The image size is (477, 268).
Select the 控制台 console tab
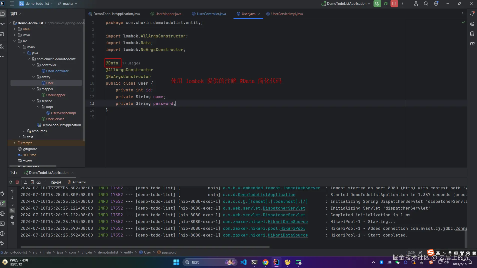point(56,182)
